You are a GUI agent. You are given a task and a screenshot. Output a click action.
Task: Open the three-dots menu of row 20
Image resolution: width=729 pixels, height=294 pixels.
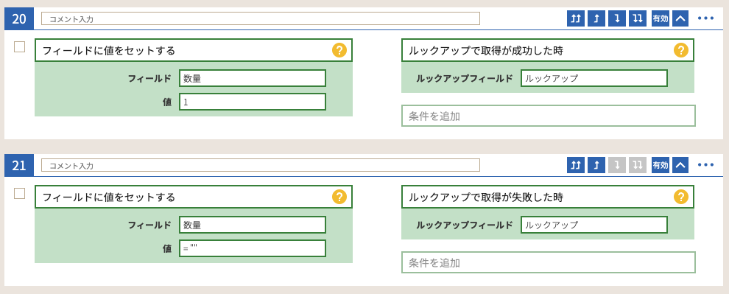(705, 18)
